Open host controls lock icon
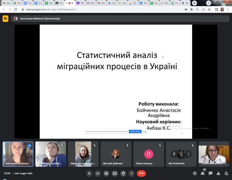Image resolution: width=232 pixels, height=180 pixels. (x=227, y=173)
